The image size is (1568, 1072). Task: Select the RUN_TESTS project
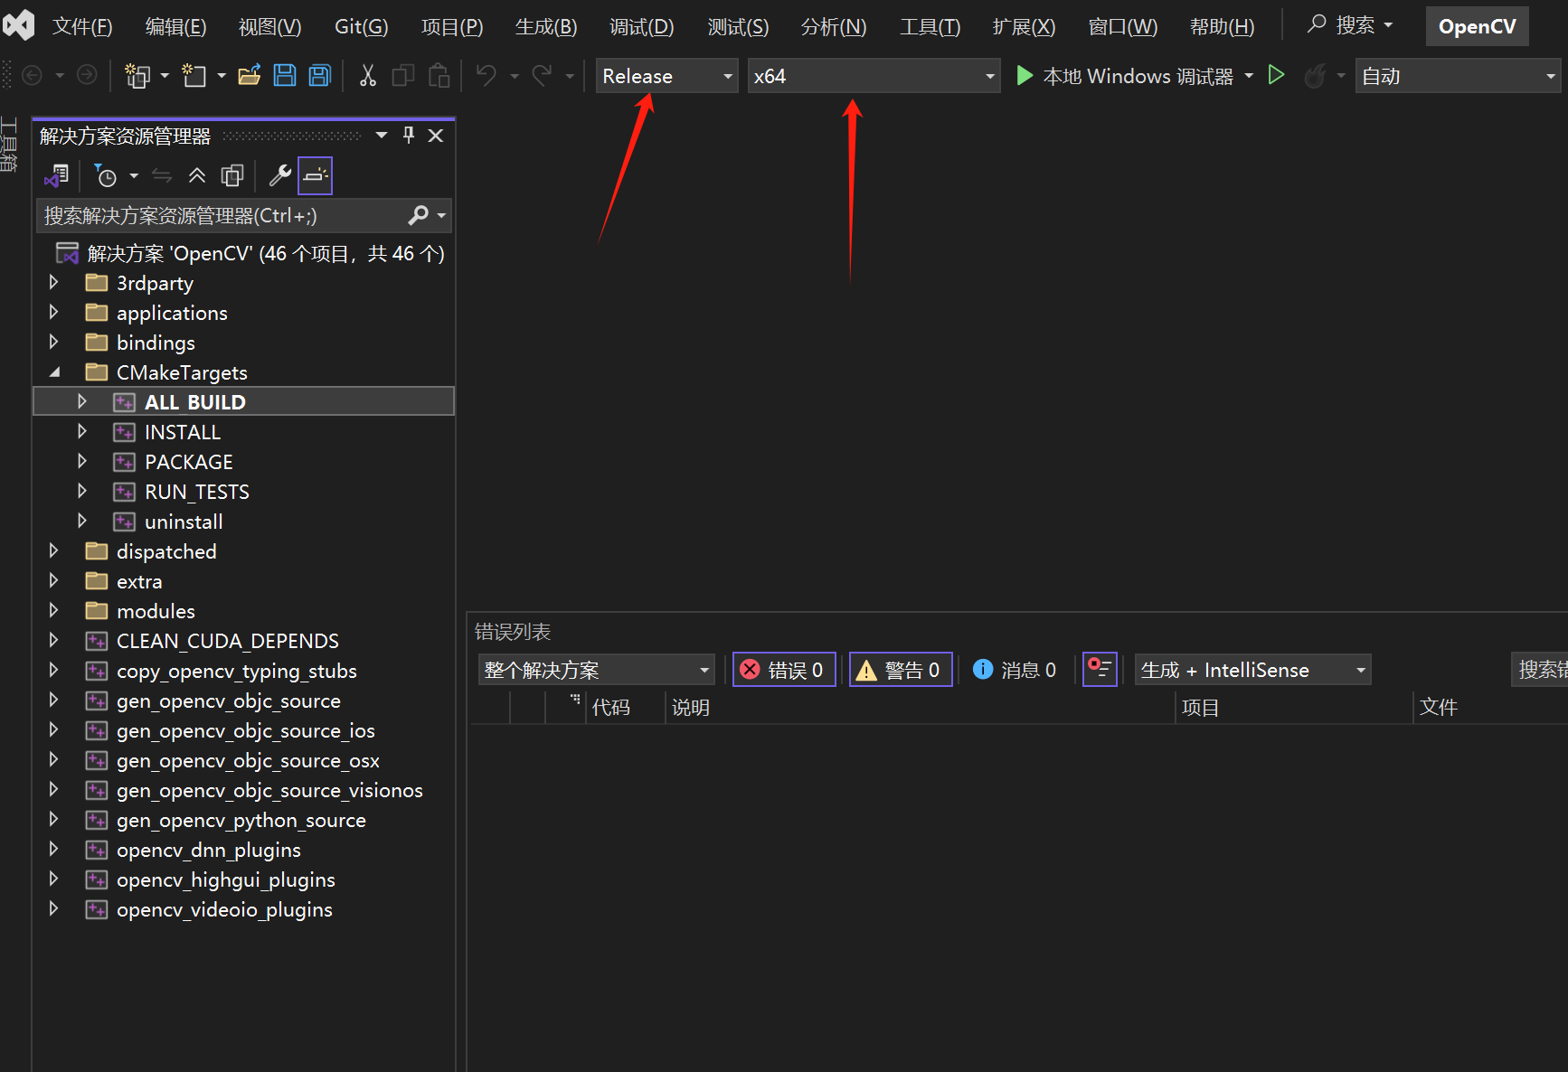click(x=197, y=492)
